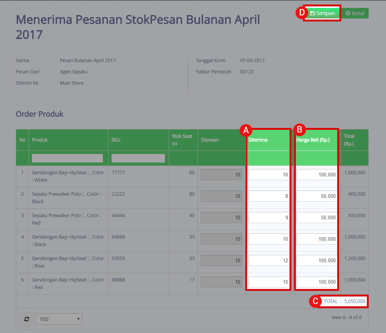The image size is (386, 333).
Task: Click the Faktur Pemasok value 00123
Action: (x=247, y=71)
